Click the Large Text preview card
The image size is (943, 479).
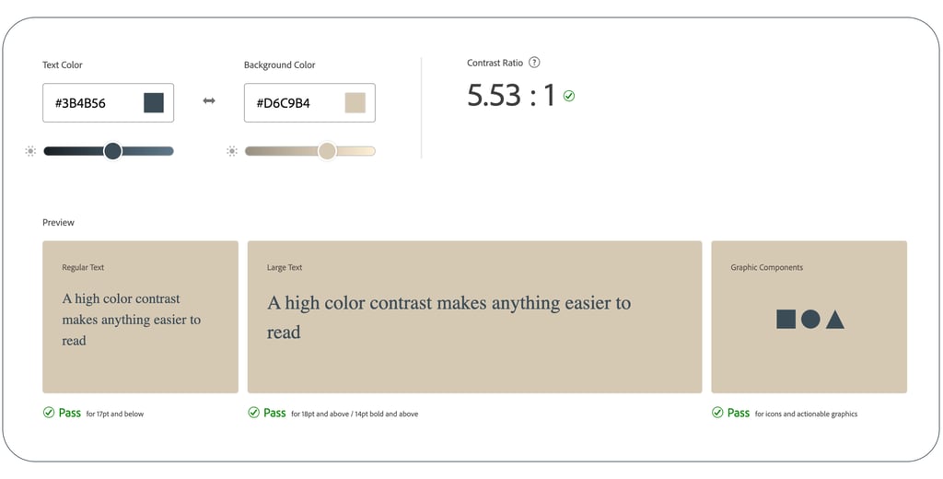[474, 364]
